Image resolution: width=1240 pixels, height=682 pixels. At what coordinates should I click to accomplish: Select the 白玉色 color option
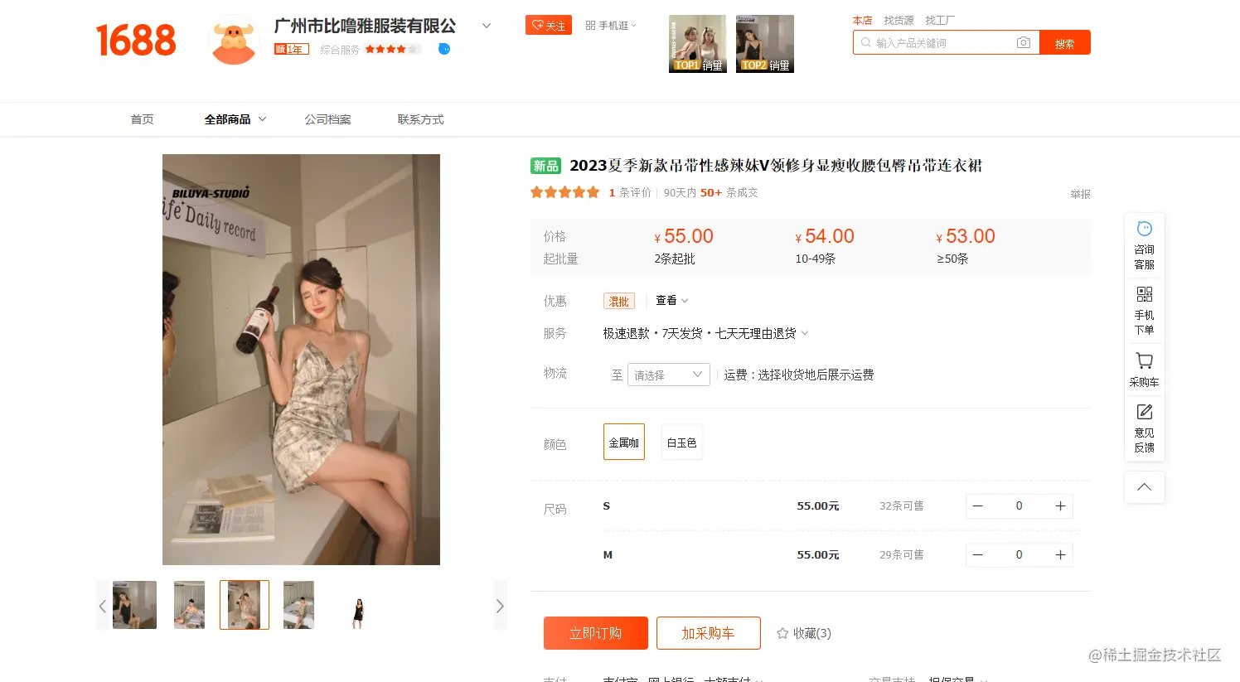click(682, 443)
